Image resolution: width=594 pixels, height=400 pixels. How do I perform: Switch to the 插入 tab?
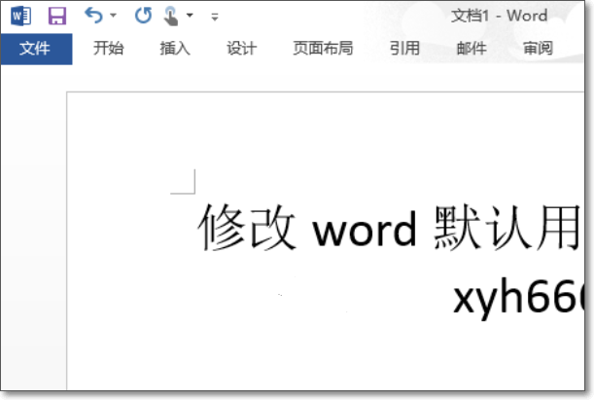click(x=175, y=49)
